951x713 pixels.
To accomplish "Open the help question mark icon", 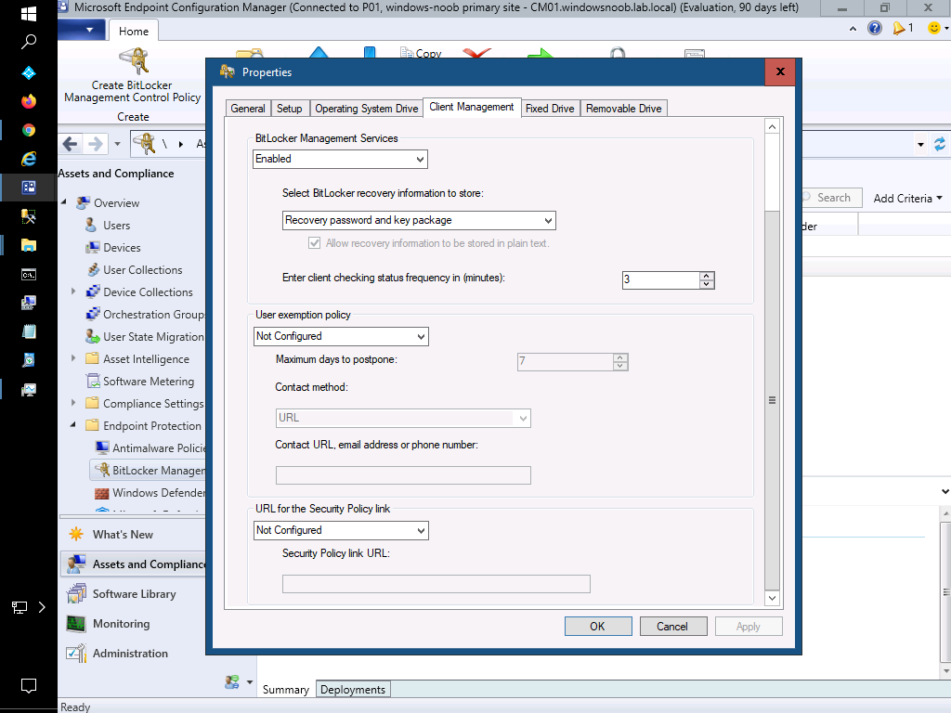I will tap(875, 28).
